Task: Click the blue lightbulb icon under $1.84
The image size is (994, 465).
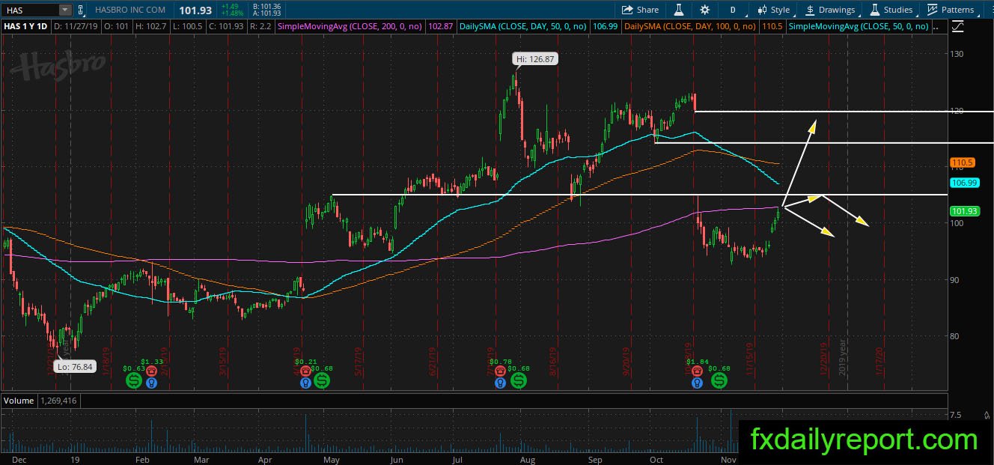Action: click(x=697, y=383)
